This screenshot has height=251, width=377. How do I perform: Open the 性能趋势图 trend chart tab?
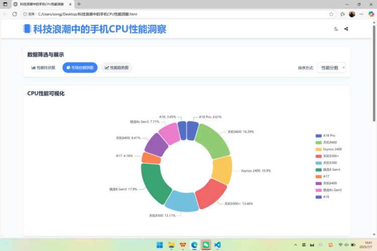coord(117,67)
